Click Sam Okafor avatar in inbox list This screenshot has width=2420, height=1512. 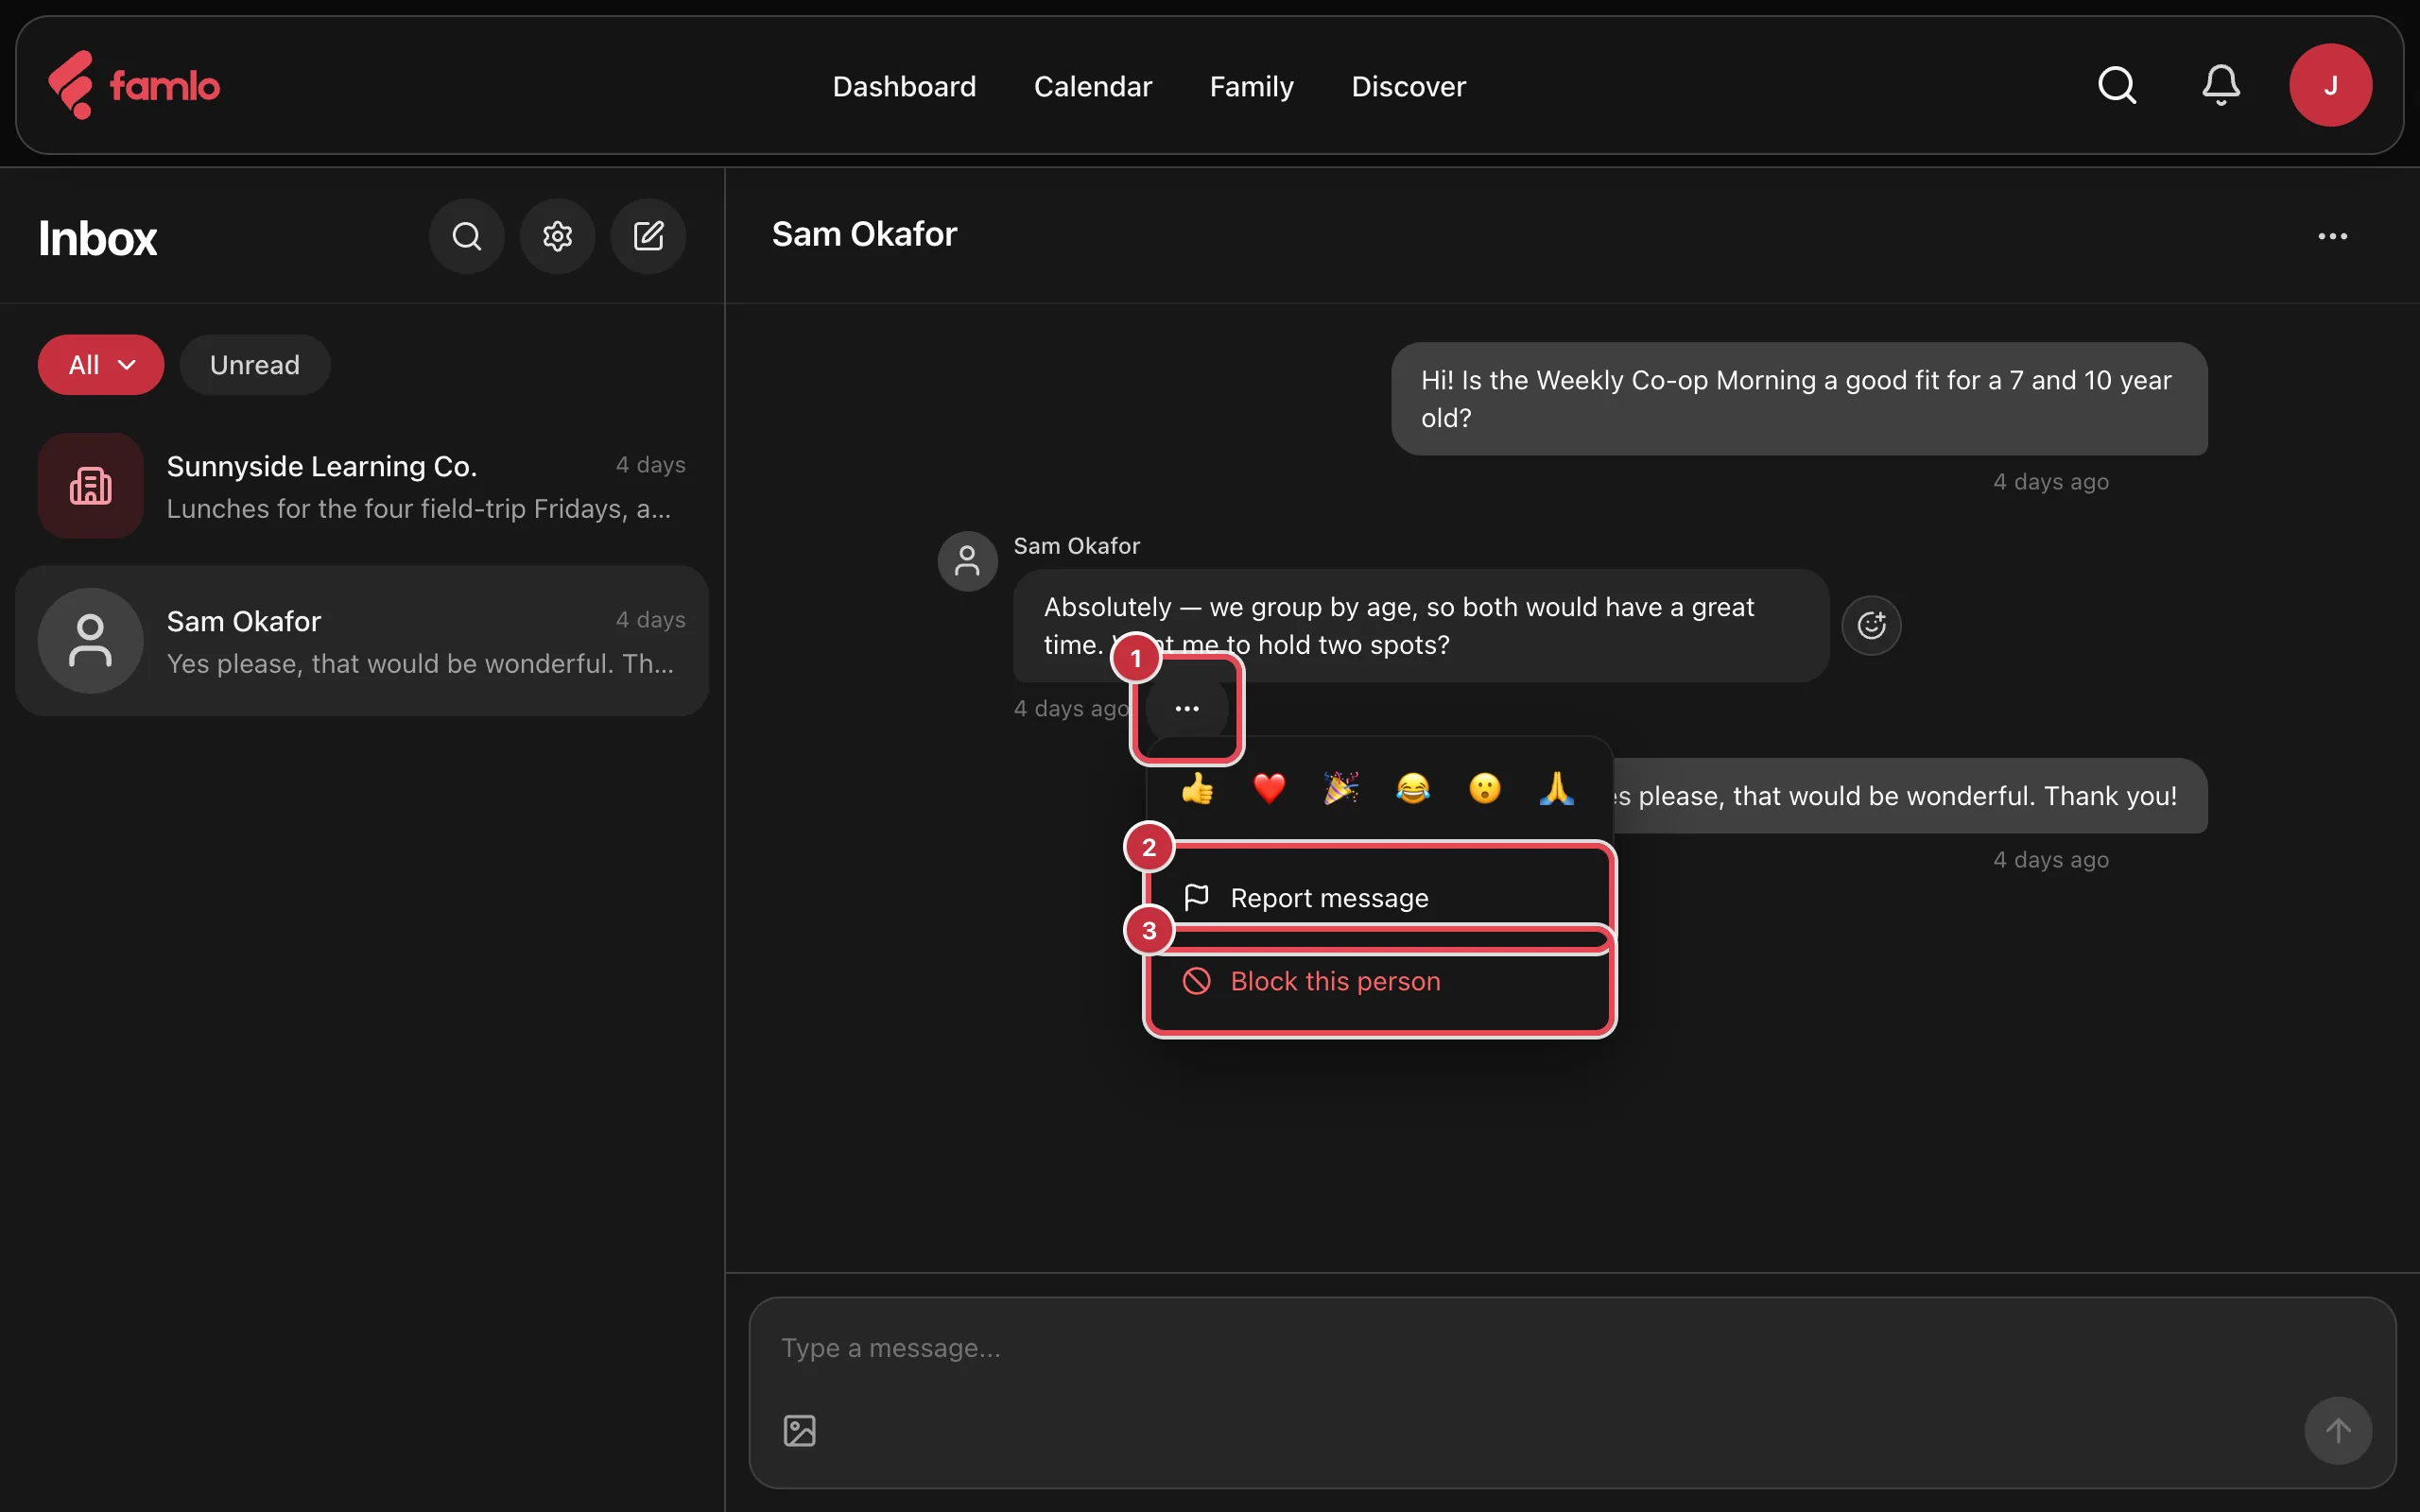click(91, 641)
